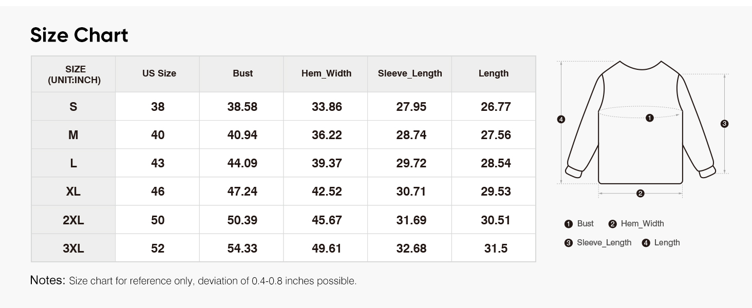Click the Sleeve_Length legend bullet icon
This screenshot has height=308, width=752.
pyautogui.click(x=568, y=243)
